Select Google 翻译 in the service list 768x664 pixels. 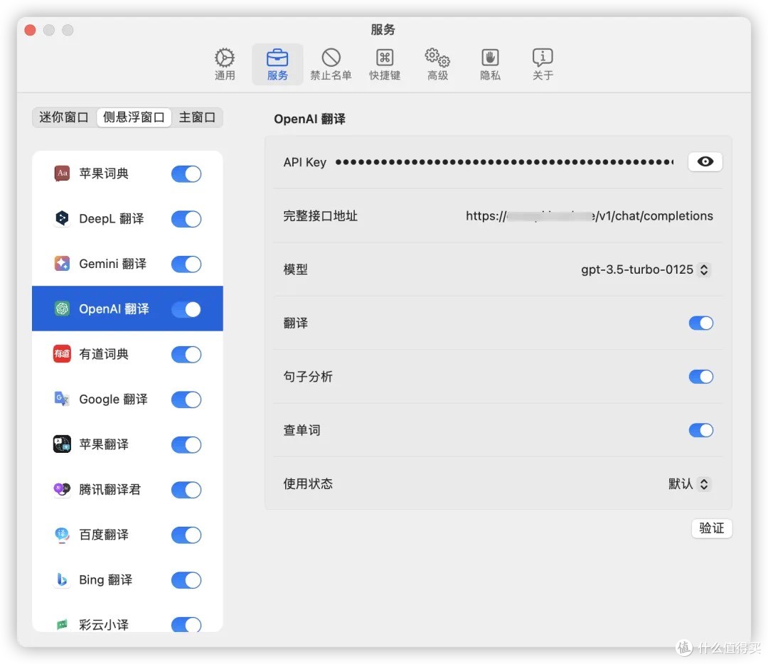click(113, 400)
